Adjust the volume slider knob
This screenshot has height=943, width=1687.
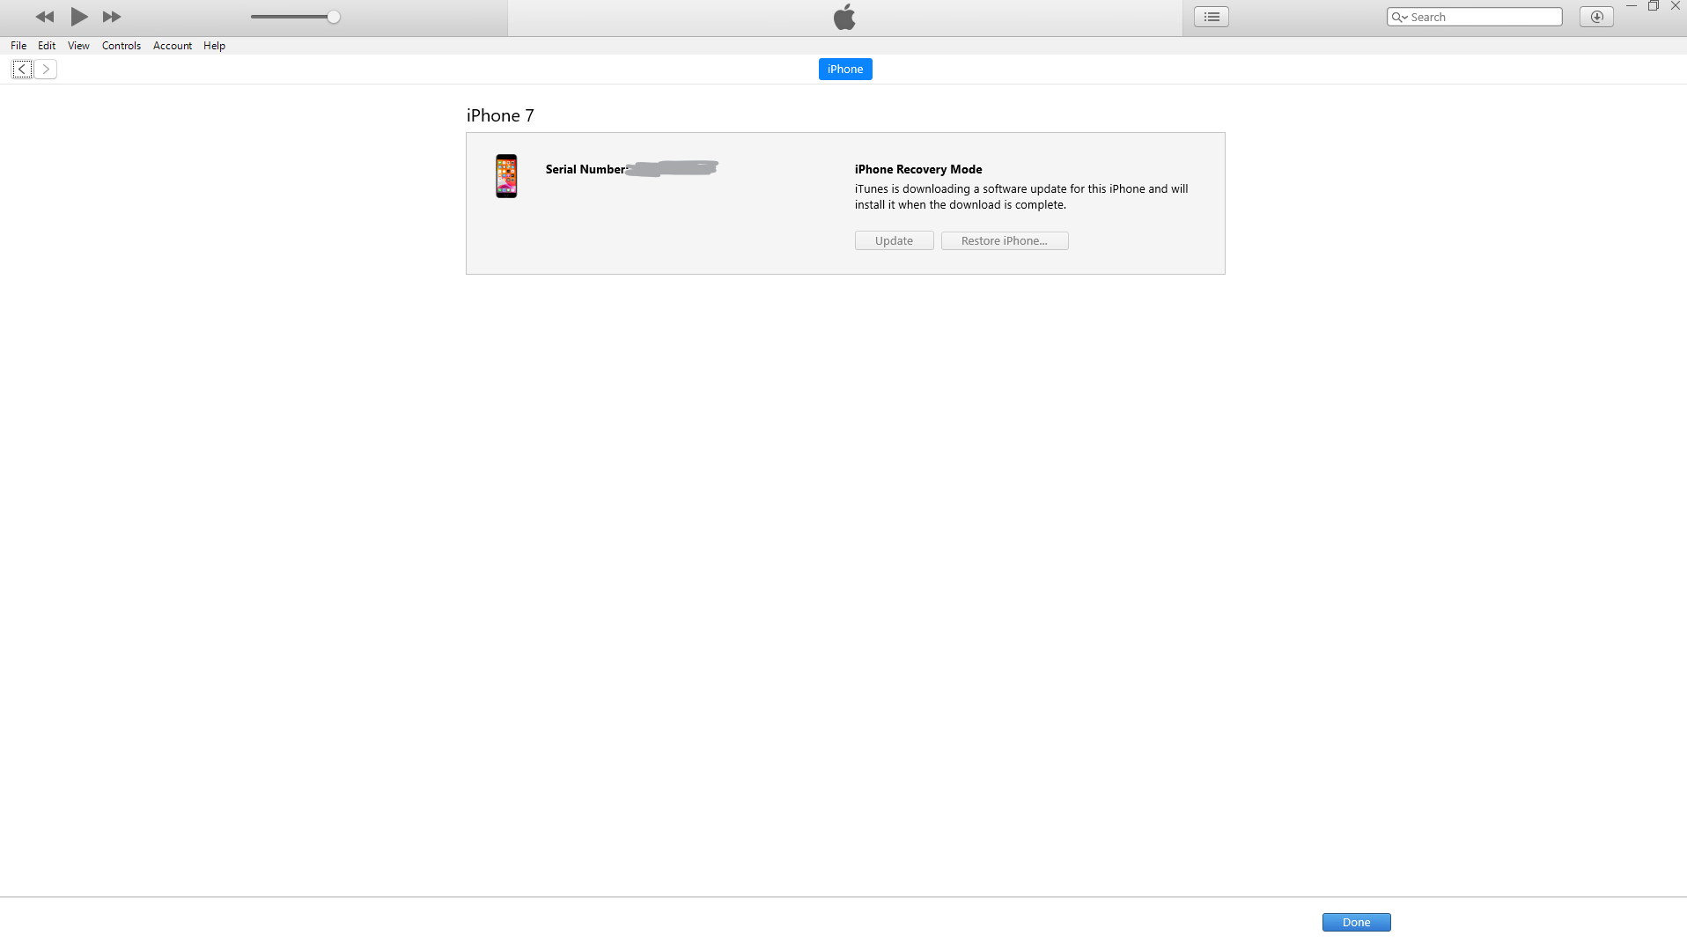pyautogui.click(x=334, y=17)
